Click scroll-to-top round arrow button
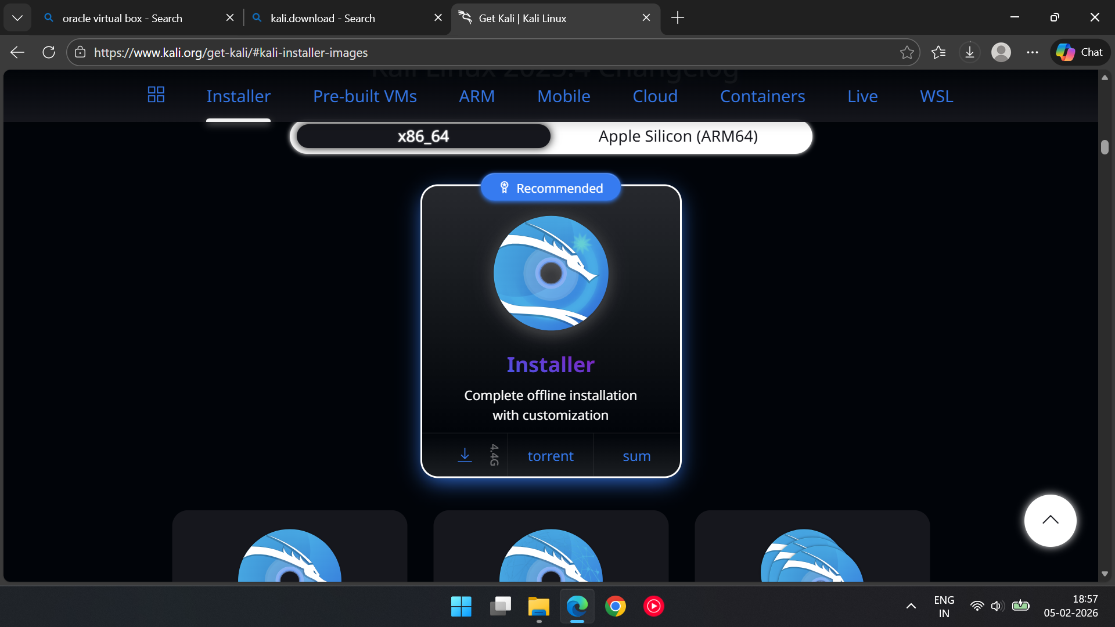This screenshot has height=627, width=1115. point(1050,520)
